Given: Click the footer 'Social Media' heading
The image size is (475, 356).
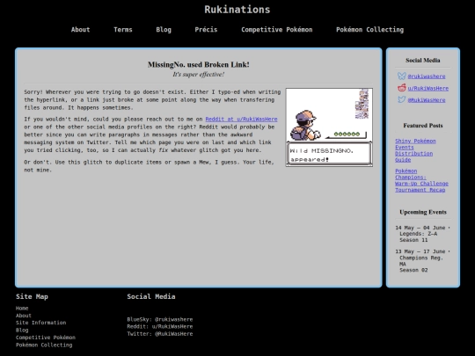Looking at the screenshot, I should (151, 297).
